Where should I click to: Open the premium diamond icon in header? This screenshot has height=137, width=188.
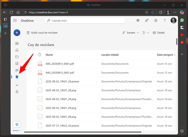coord(138,21)
